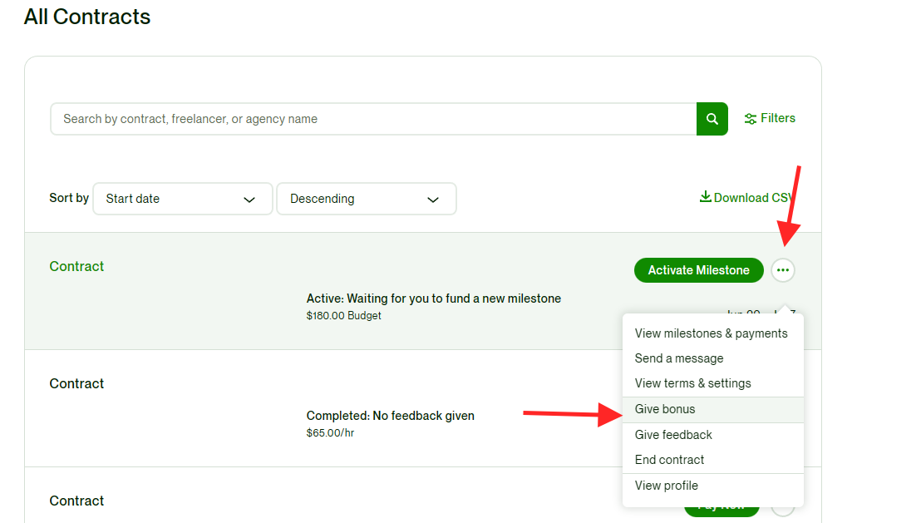Expand the Start date sort dropdown
This screenshot has height=523, width=921.
click(x=183, y=199)
